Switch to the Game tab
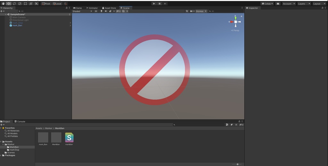This screenshot has width=328, height=166. [78, 8]
